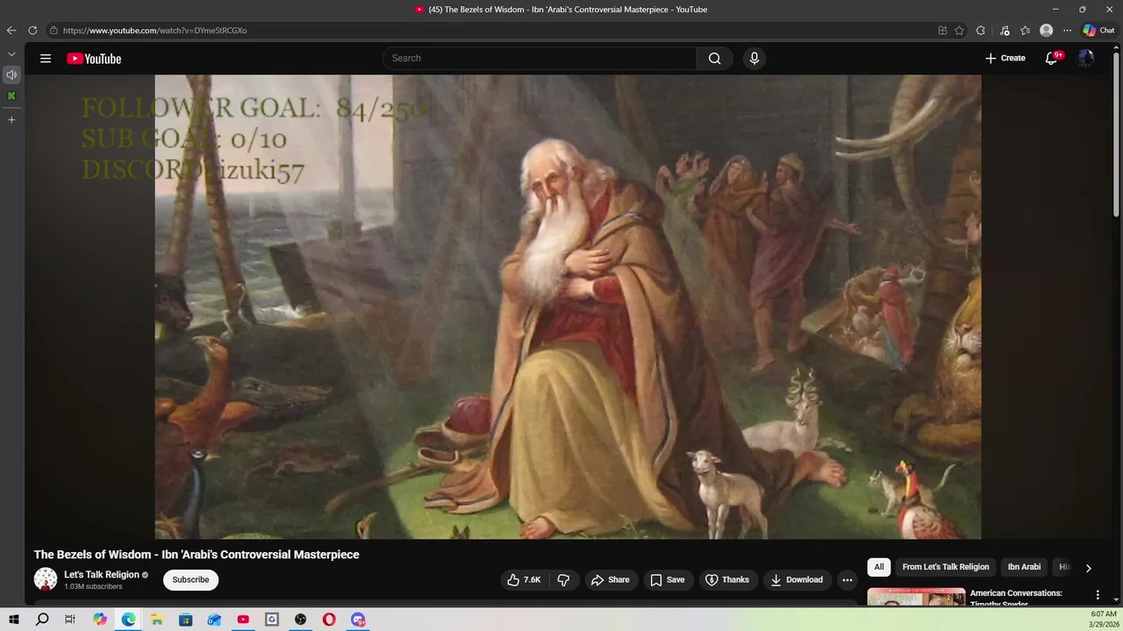Viewport: 1123px width, 631px height.
Task: Click the YouTube Search input field
Action: click(540, 59)
